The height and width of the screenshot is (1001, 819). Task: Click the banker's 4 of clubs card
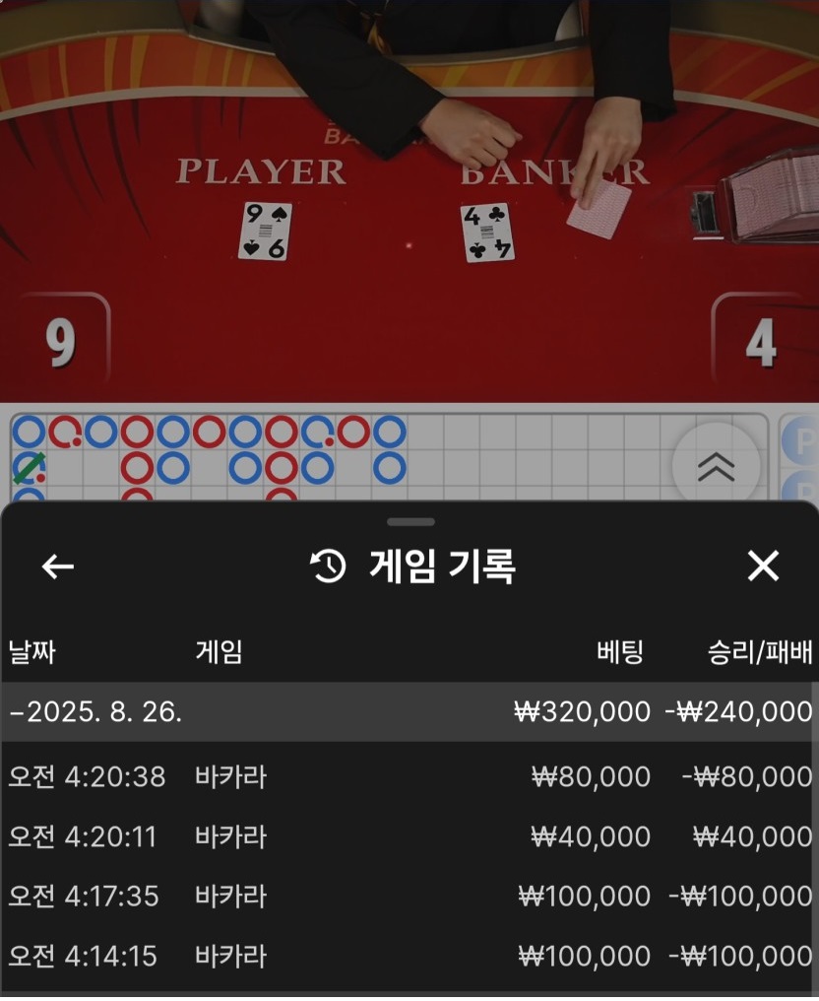tap(487, 233)
